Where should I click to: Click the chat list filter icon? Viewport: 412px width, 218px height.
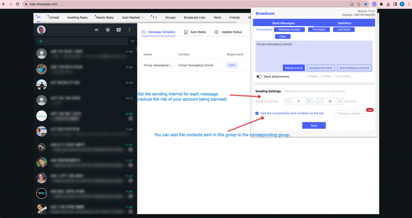coord(132,41)
